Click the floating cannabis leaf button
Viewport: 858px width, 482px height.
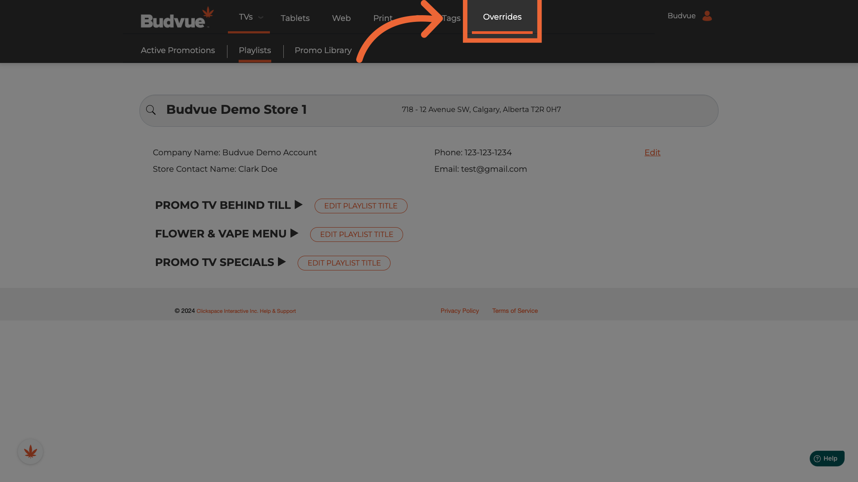click(30, 452)
